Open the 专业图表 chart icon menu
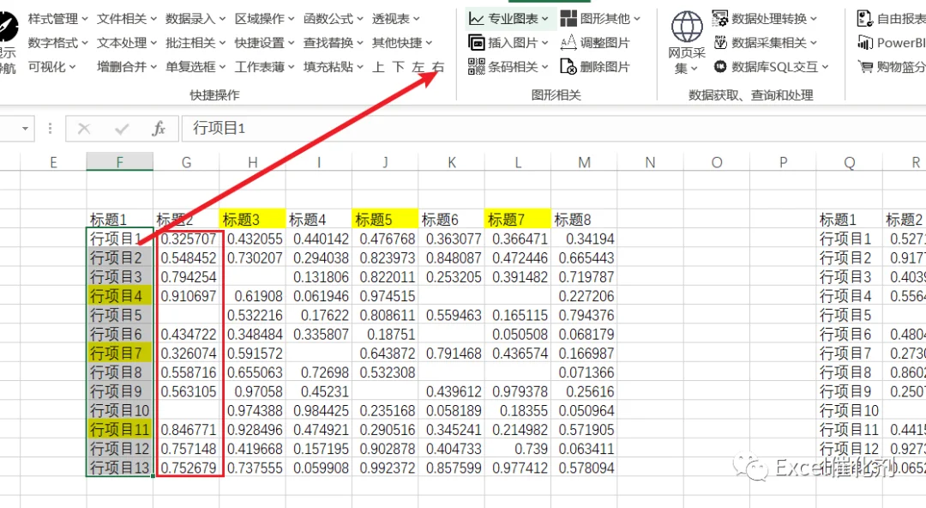This screenshot has width=926, height=508. [x=477, y=19]
